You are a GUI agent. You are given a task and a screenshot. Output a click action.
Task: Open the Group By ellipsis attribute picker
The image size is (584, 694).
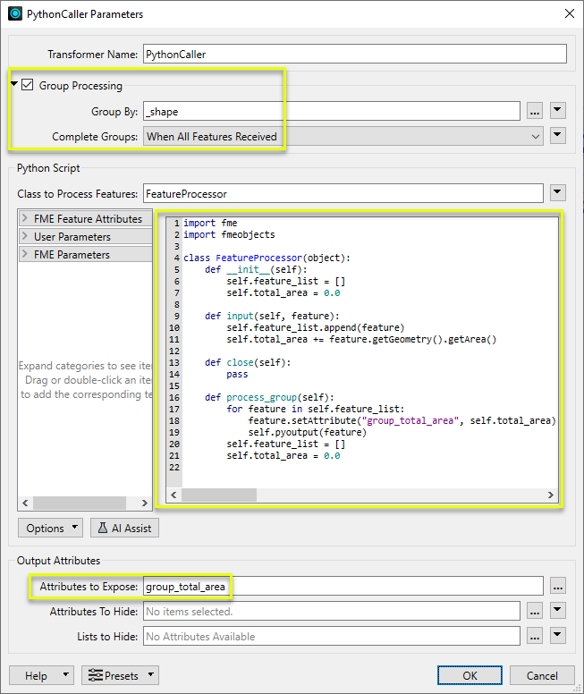535,111
